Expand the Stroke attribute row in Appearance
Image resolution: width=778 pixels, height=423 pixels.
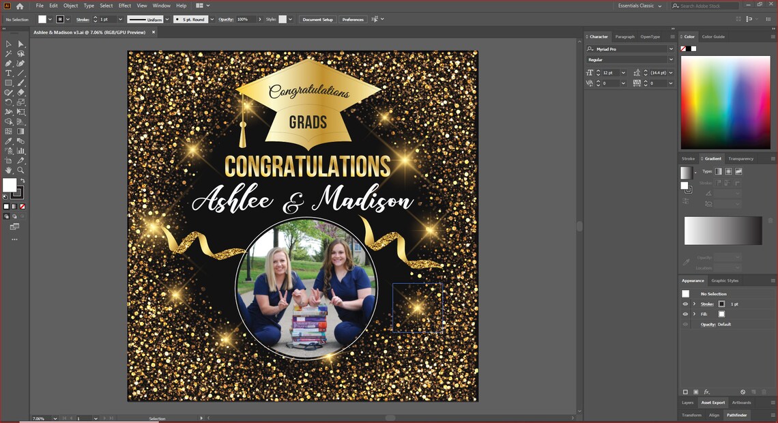point(694,304)
